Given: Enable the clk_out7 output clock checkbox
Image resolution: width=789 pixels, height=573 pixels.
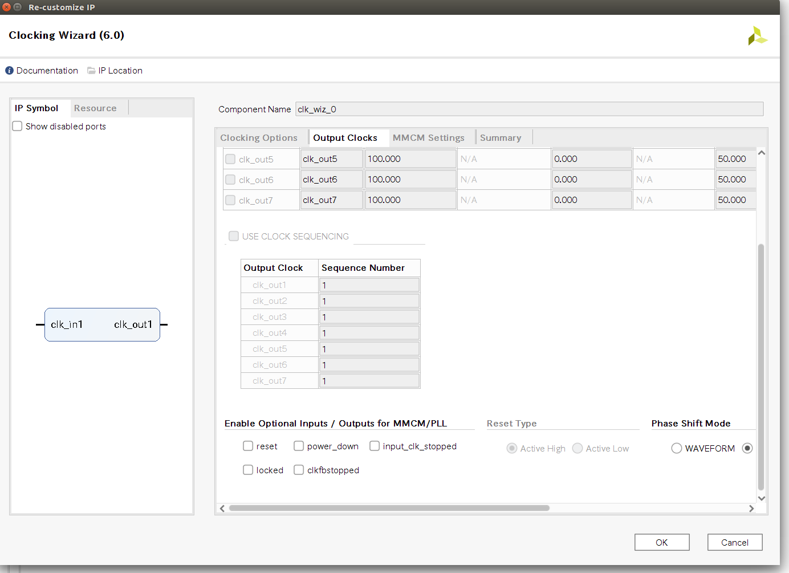Looking at the screenshot, I should point(230,200).
